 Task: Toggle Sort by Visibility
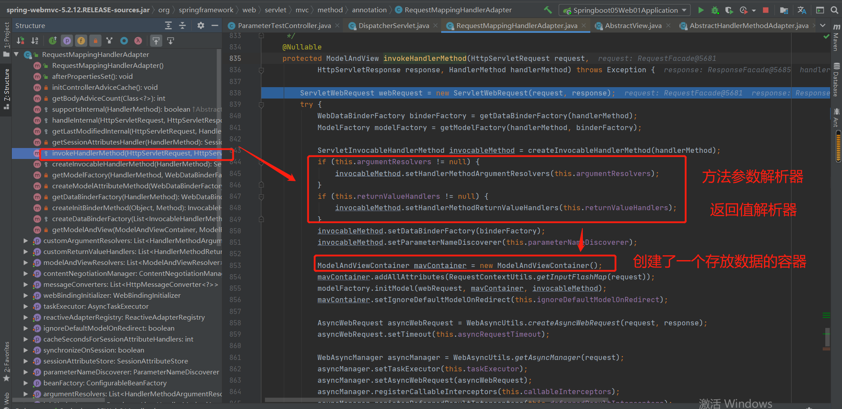point(21,41)
